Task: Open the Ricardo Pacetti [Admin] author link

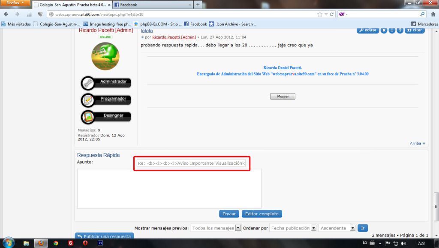Action: [174, 37]
